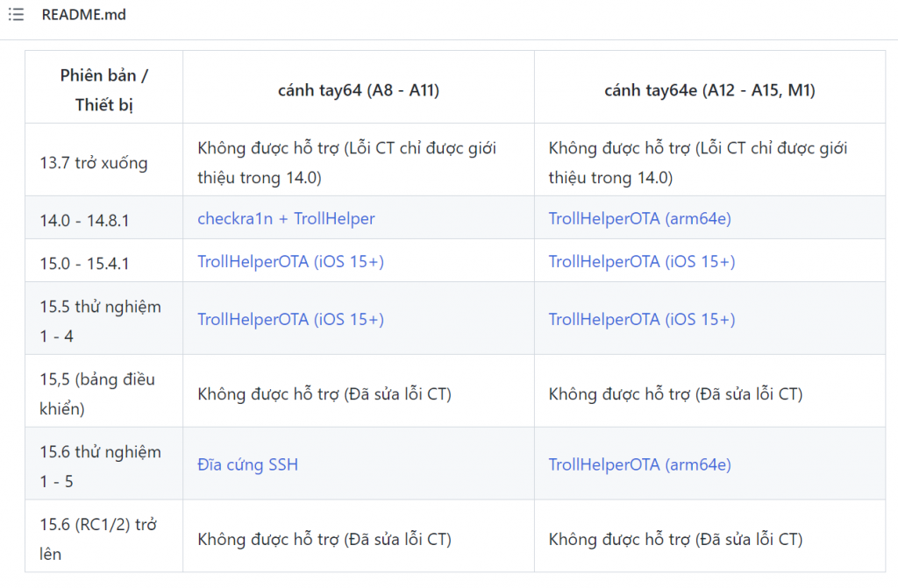Click arm64e unsupported text in 13.7 trở xuống row

pos(697,163)
